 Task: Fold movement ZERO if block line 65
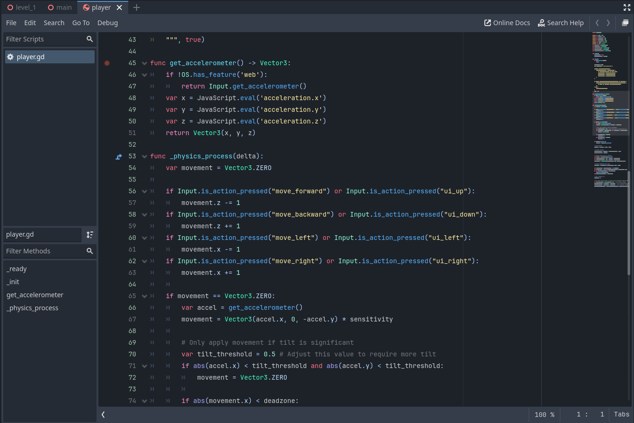tap(145, 296)
